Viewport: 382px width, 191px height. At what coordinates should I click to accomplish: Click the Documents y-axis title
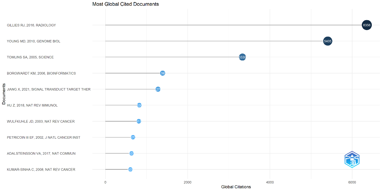coord(4,94)
